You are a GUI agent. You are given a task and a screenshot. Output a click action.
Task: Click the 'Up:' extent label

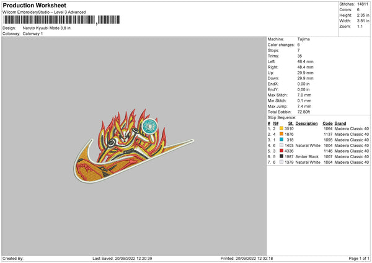(271, 73)
